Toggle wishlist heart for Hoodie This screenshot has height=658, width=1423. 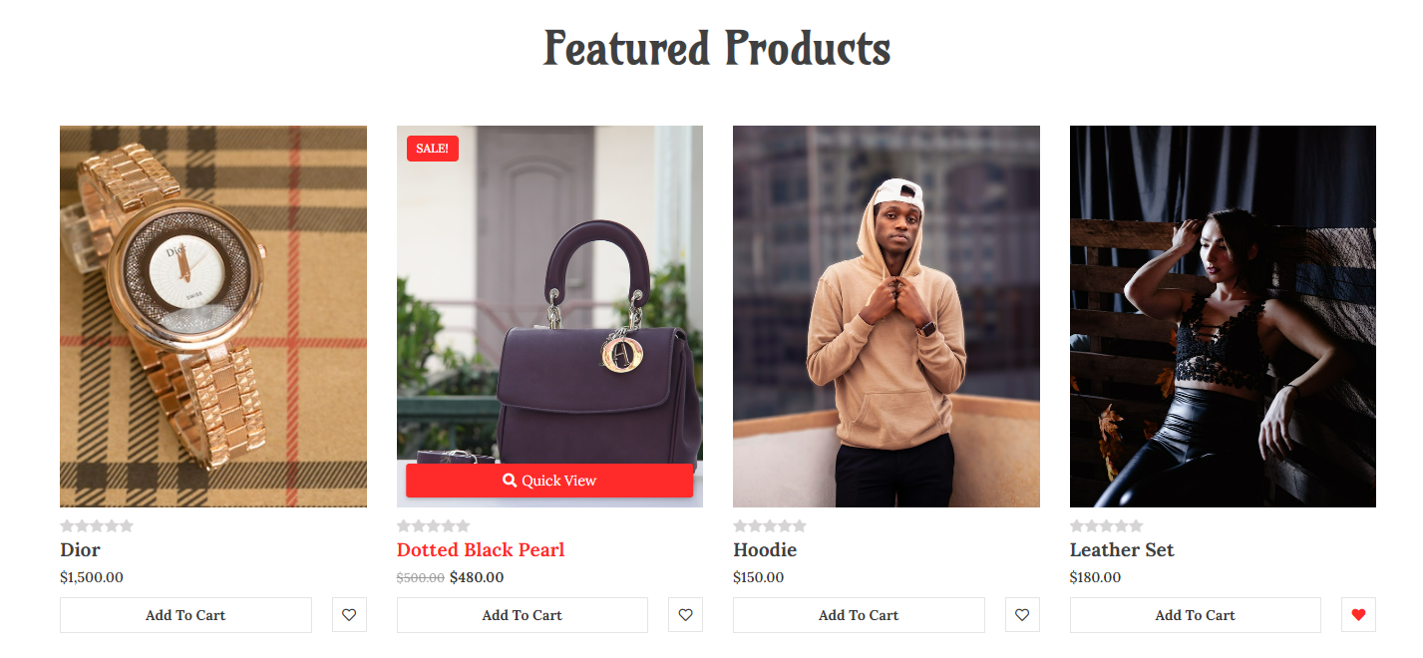[x=1022, y=615]
